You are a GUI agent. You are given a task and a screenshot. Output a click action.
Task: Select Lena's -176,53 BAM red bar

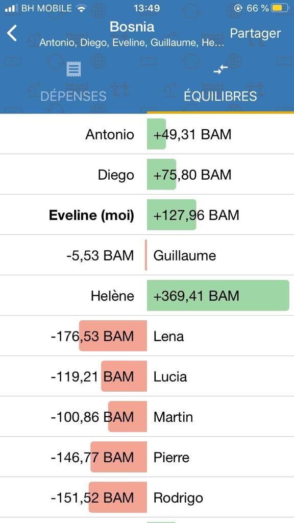pyautogui.click(x=113, y=336)
